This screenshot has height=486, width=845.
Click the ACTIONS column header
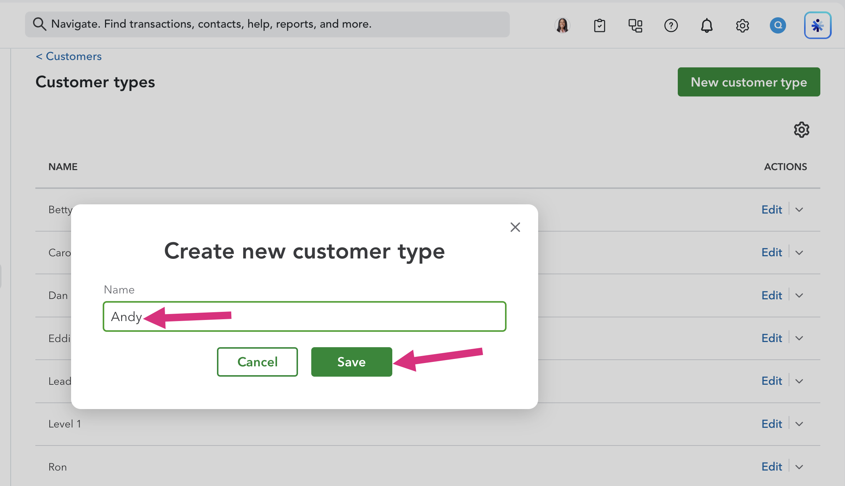coord(785,167)
